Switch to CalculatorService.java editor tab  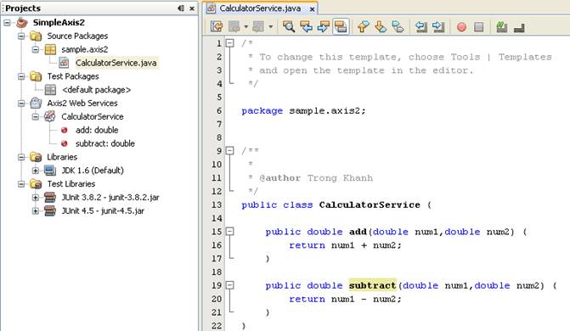pyautogui.click(x=260, y=8)
